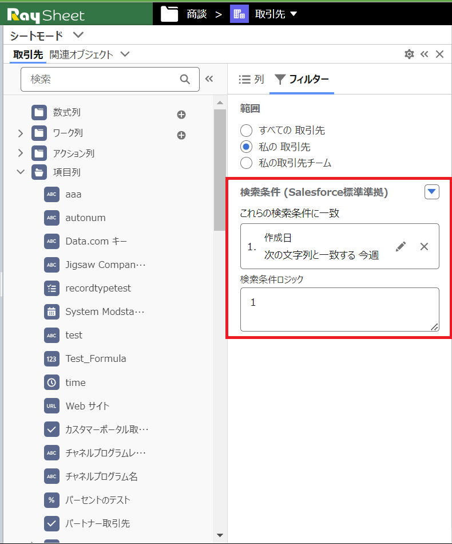Open the 取引先 object dropdown arrow

tap(294, 14)
